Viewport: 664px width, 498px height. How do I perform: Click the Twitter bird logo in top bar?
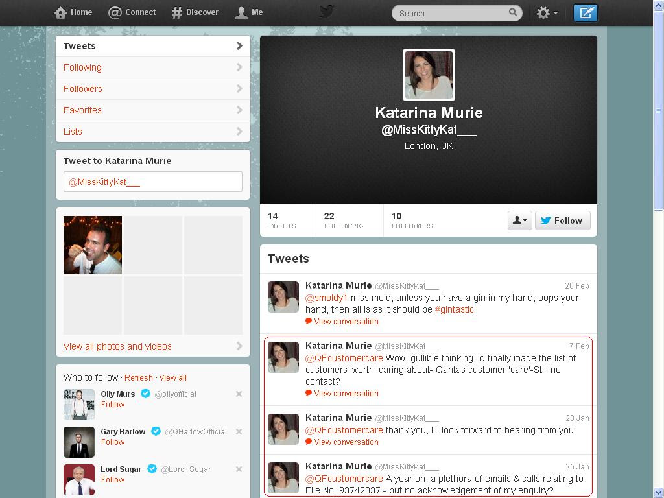pos(327,12)
